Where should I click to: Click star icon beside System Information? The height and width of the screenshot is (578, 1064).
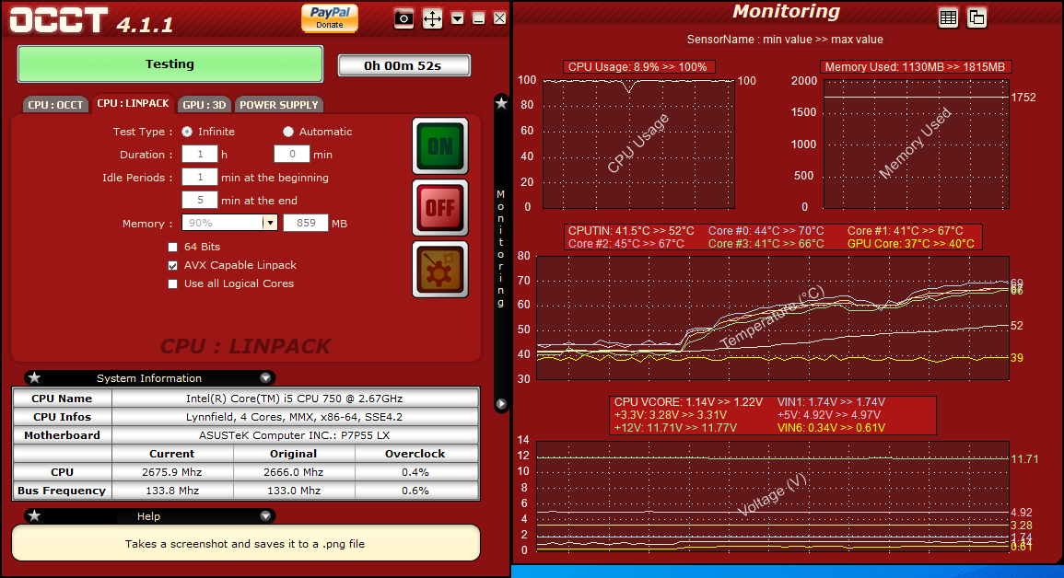click(35, 378)
